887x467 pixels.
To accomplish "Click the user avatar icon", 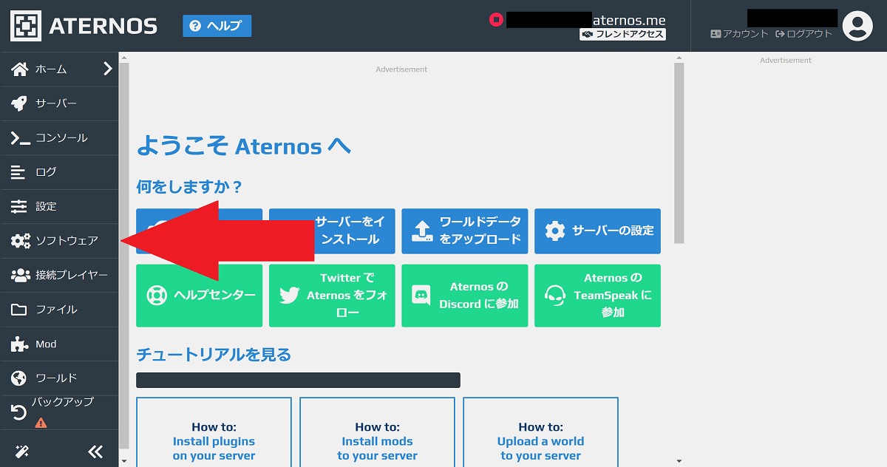I will coord(857,26).
